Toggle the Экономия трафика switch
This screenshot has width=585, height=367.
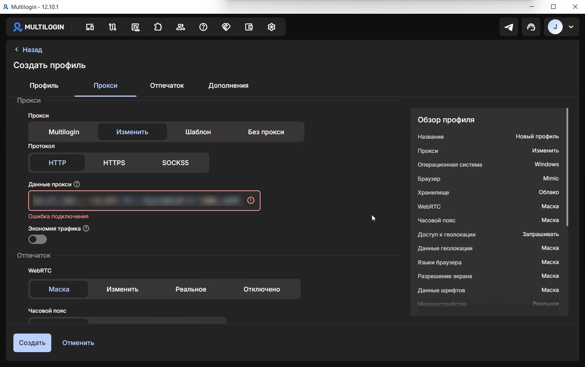pos(38,239)
